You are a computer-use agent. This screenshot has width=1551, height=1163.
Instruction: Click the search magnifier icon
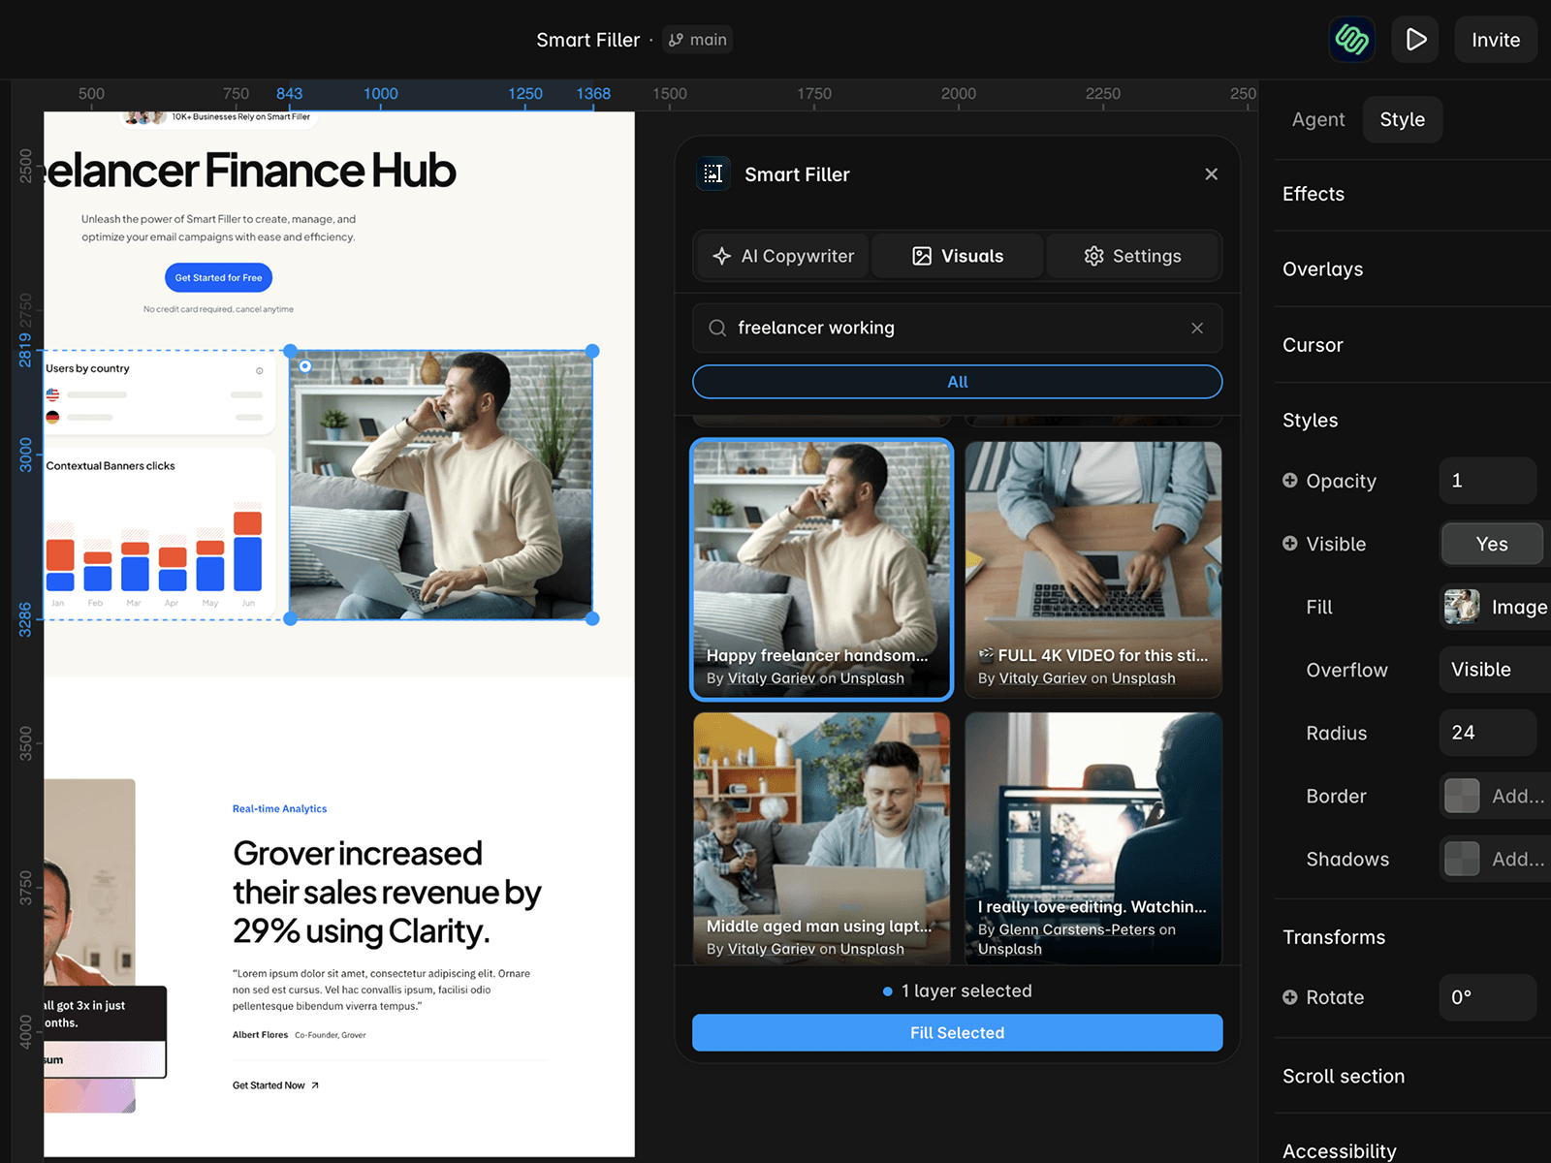coord(717,329)
